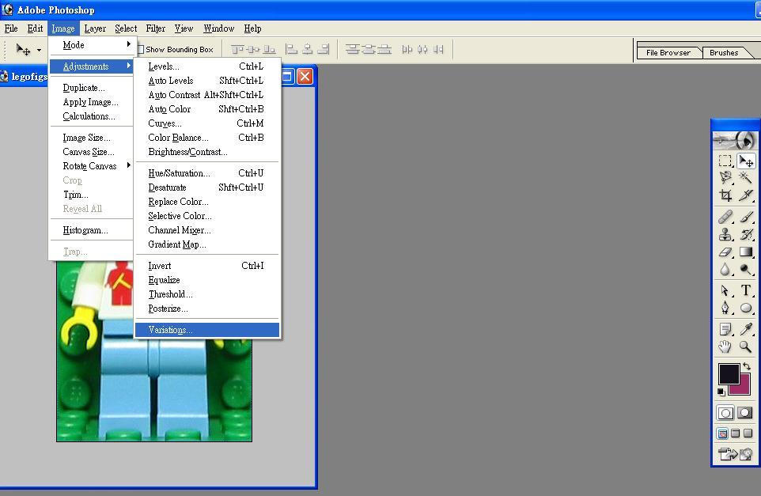This screenshot has height=496, width=761.
Task: Choose Image Size menu entry
Action: tap(91, 138)
